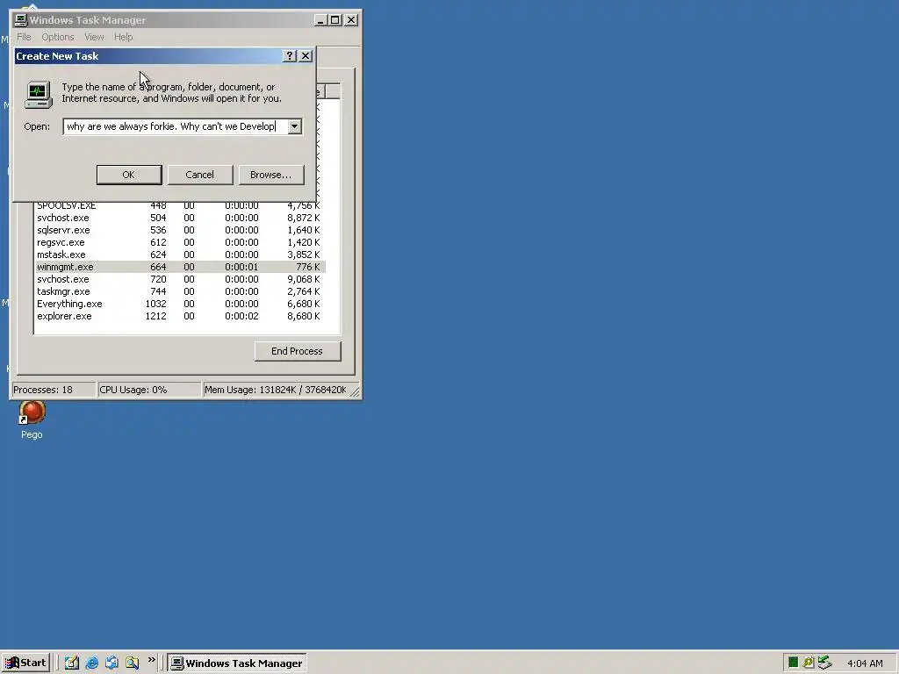This screenshot has height=674, width=899.
Task: Click the 0:00:01 CPU time cell
Action: coord(241,267)
